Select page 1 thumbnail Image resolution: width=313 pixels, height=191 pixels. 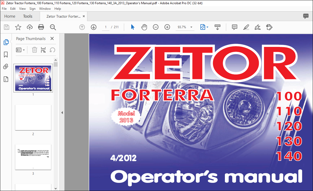33,78
